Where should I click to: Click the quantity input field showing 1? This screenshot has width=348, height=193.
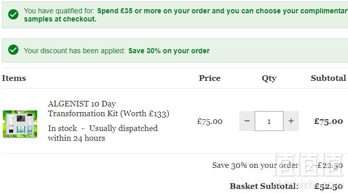pyautogui.click(x=269, y=121)
